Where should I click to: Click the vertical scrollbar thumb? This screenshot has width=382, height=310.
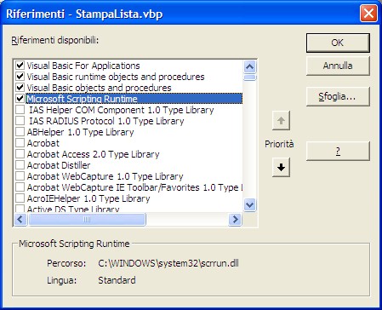(x=250, y=77)
